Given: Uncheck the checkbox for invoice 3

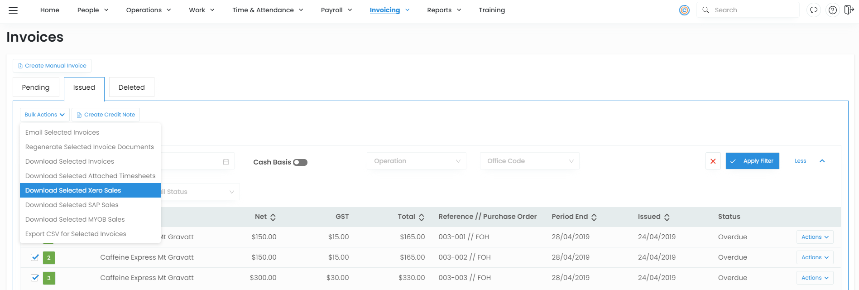Looking at the screenshot, I should [x=35, y=278].
